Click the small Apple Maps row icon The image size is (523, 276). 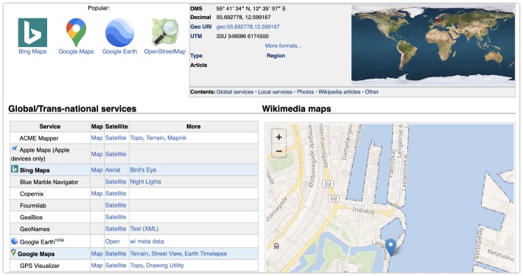click(x=15, y=149)
